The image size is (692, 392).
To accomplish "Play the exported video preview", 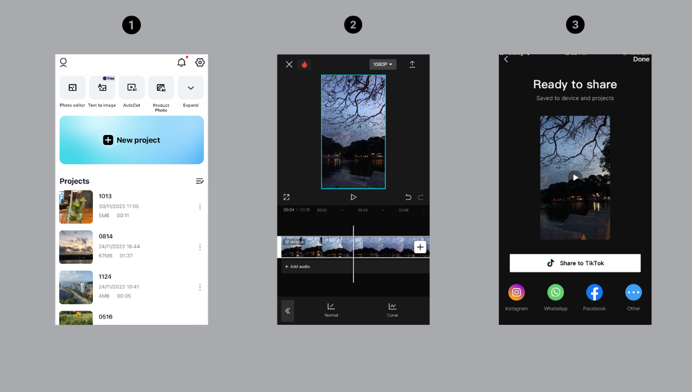I will point(575,177).
